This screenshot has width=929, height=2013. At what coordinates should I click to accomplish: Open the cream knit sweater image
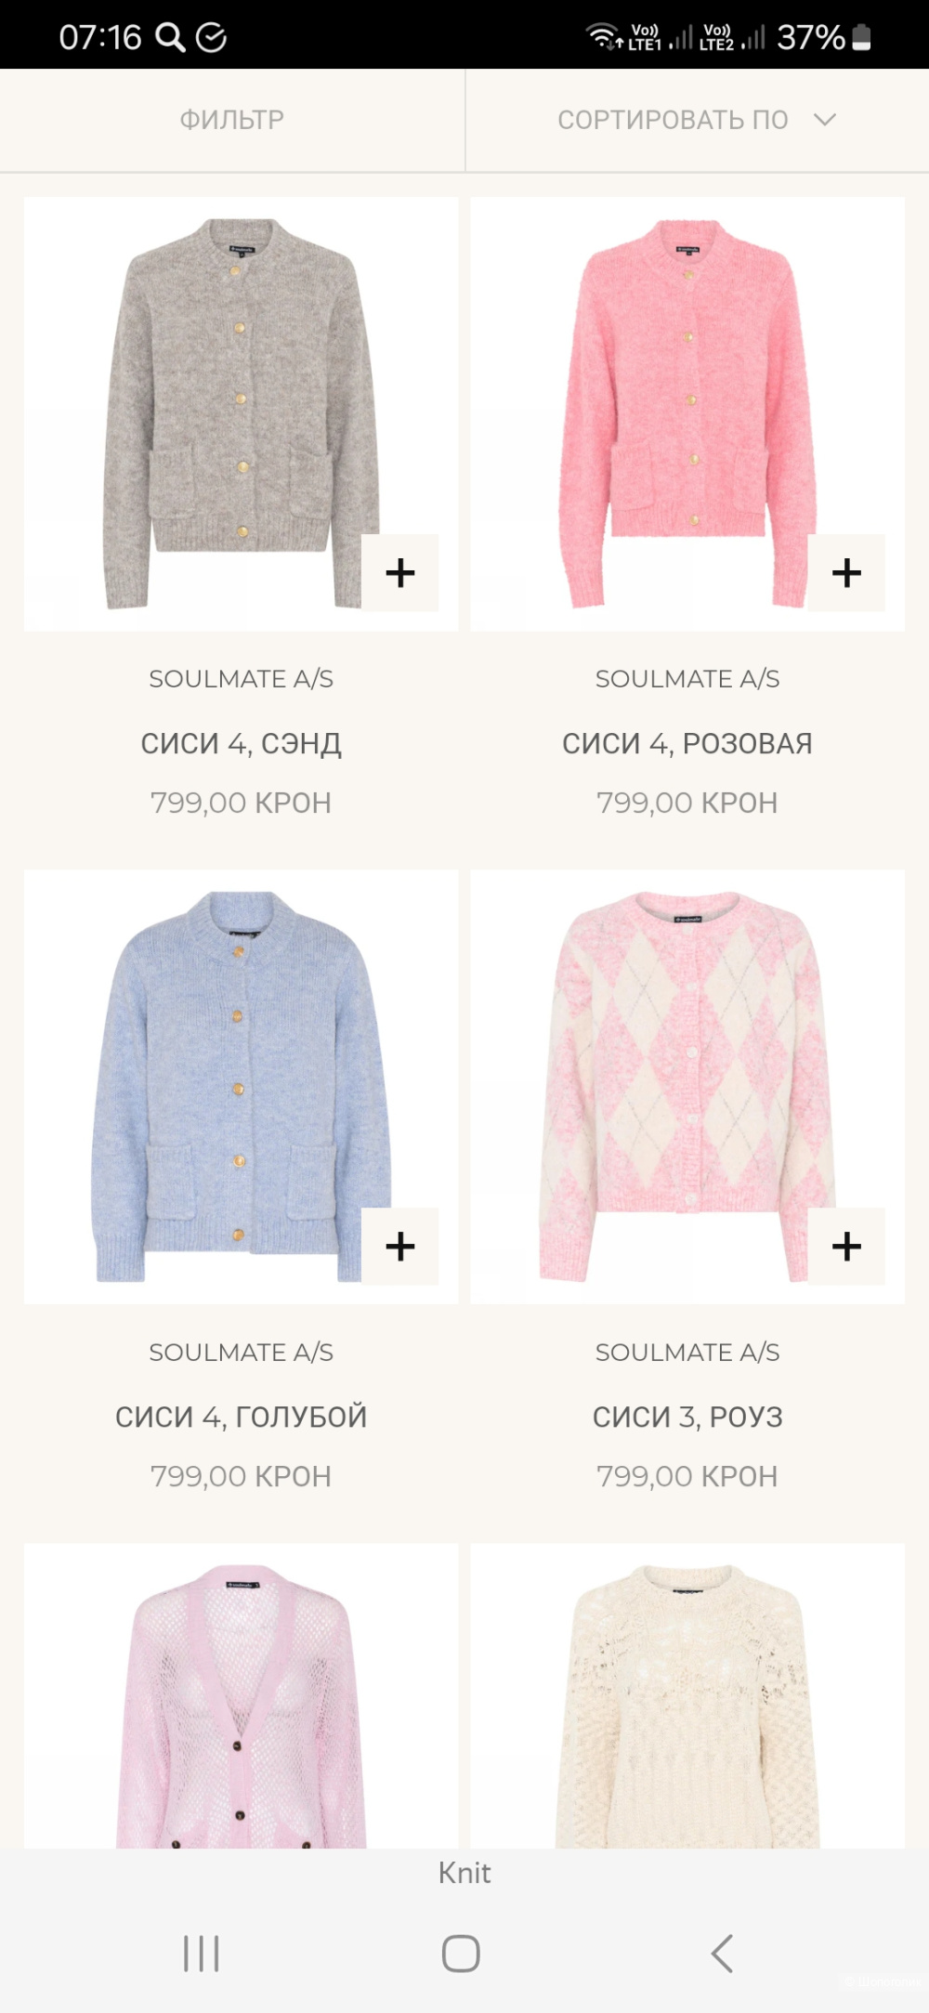pos(687,1696)
